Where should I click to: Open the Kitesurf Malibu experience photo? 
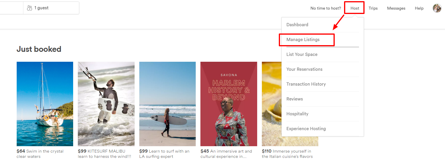click(x=106, y=104)
